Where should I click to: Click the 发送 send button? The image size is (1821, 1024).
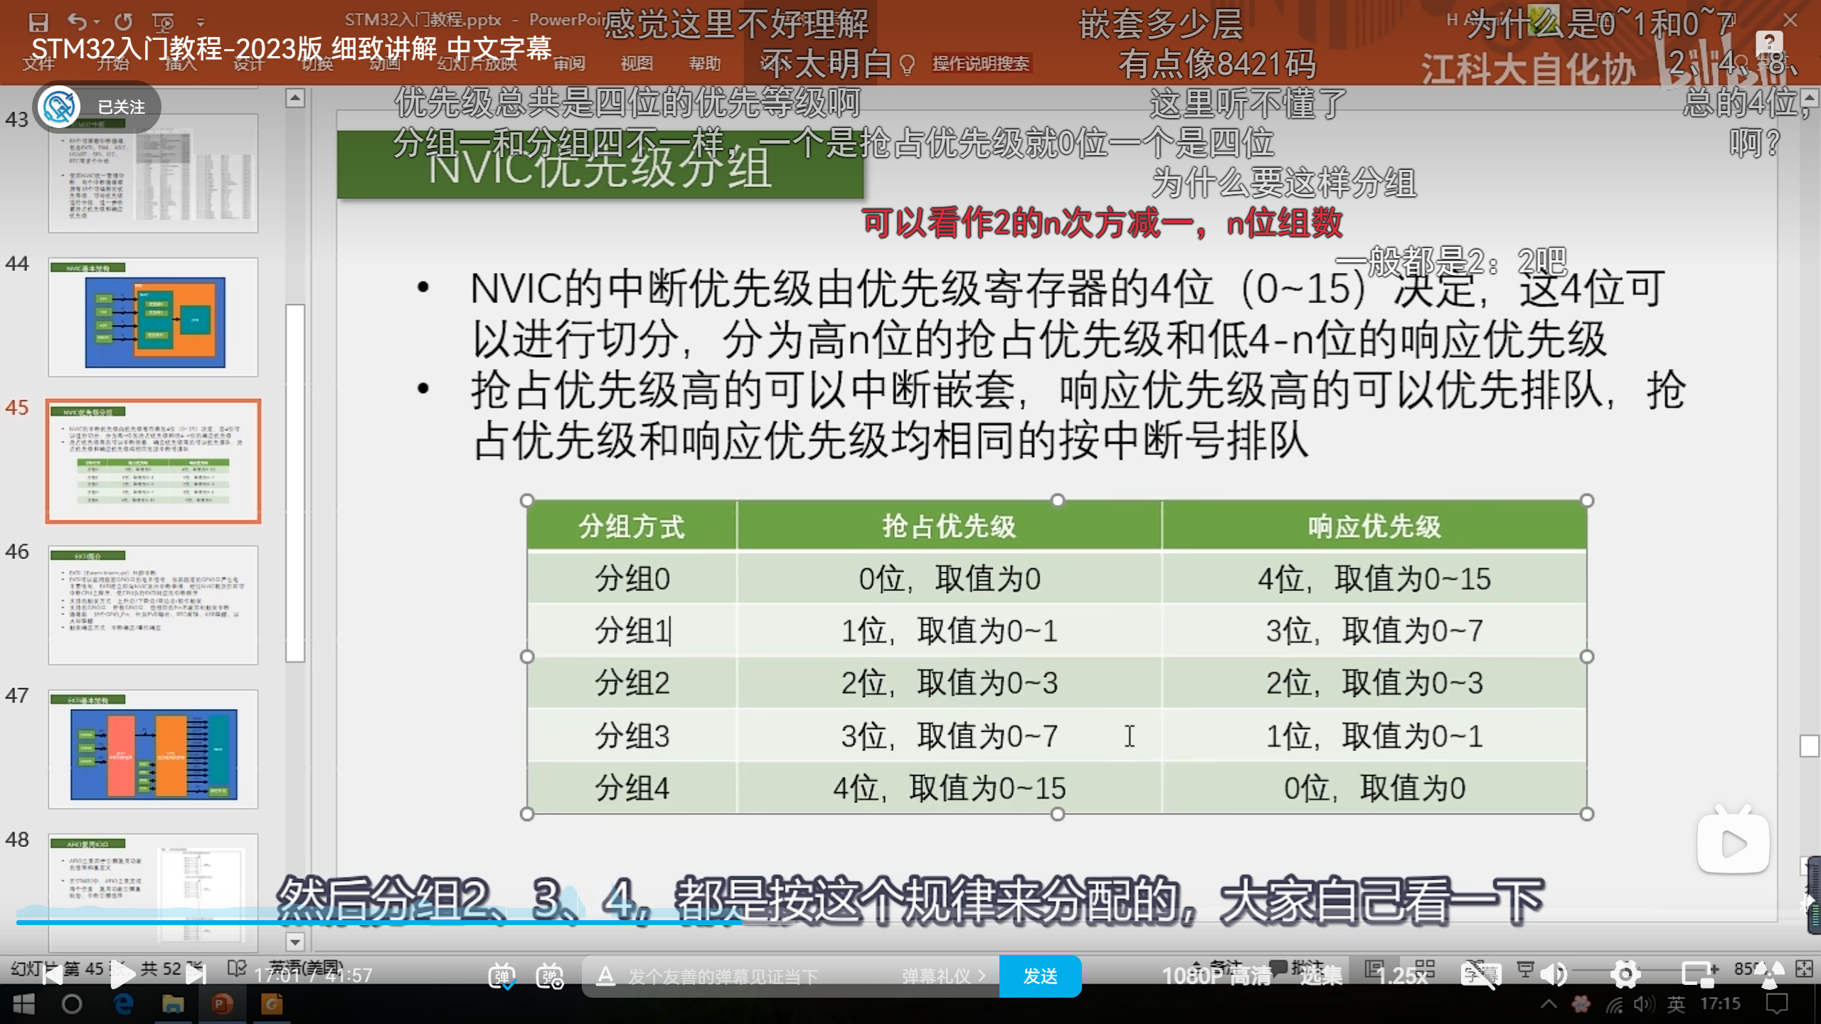(x=1040, y=976)
